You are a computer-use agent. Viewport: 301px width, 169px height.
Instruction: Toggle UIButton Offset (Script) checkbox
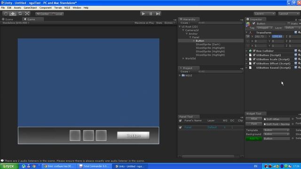(254, 64)
